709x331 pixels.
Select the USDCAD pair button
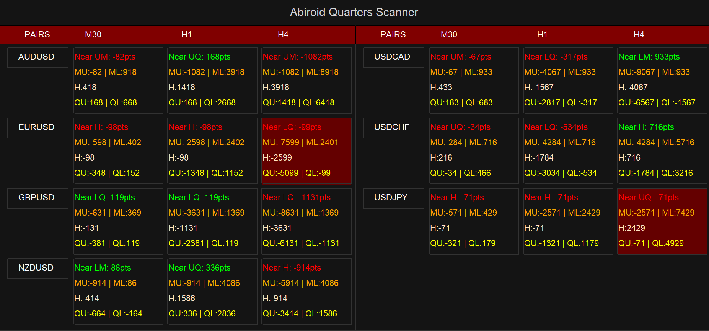point(394,57)
